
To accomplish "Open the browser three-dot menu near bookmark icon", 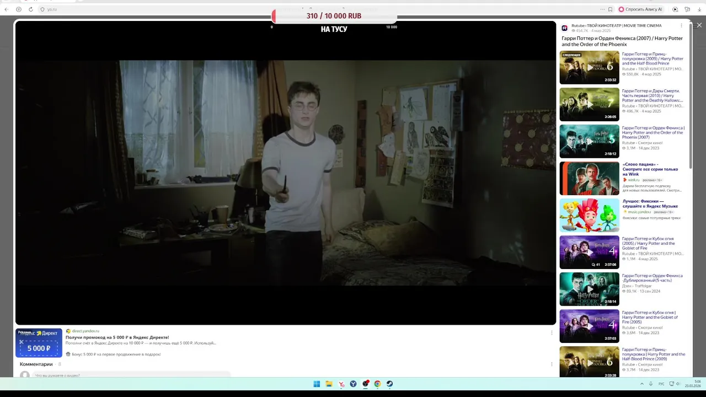I will (x=602, y=9).
